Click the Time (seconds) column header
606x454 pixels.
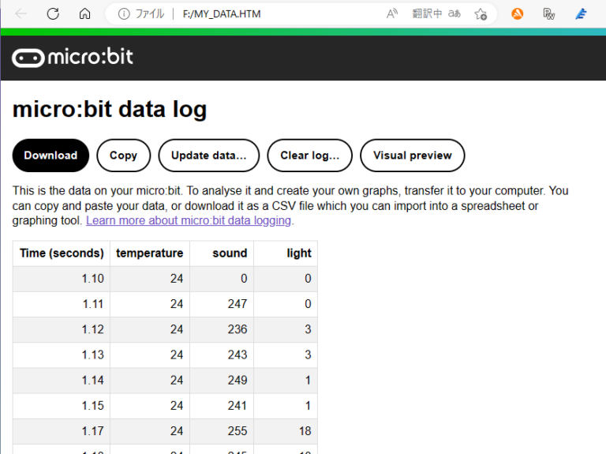pyautogui.click(x=62, y=253)
